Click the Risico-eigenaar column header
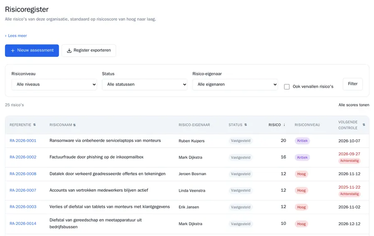This screenshot has height=236, width=374. pos(194,125)
